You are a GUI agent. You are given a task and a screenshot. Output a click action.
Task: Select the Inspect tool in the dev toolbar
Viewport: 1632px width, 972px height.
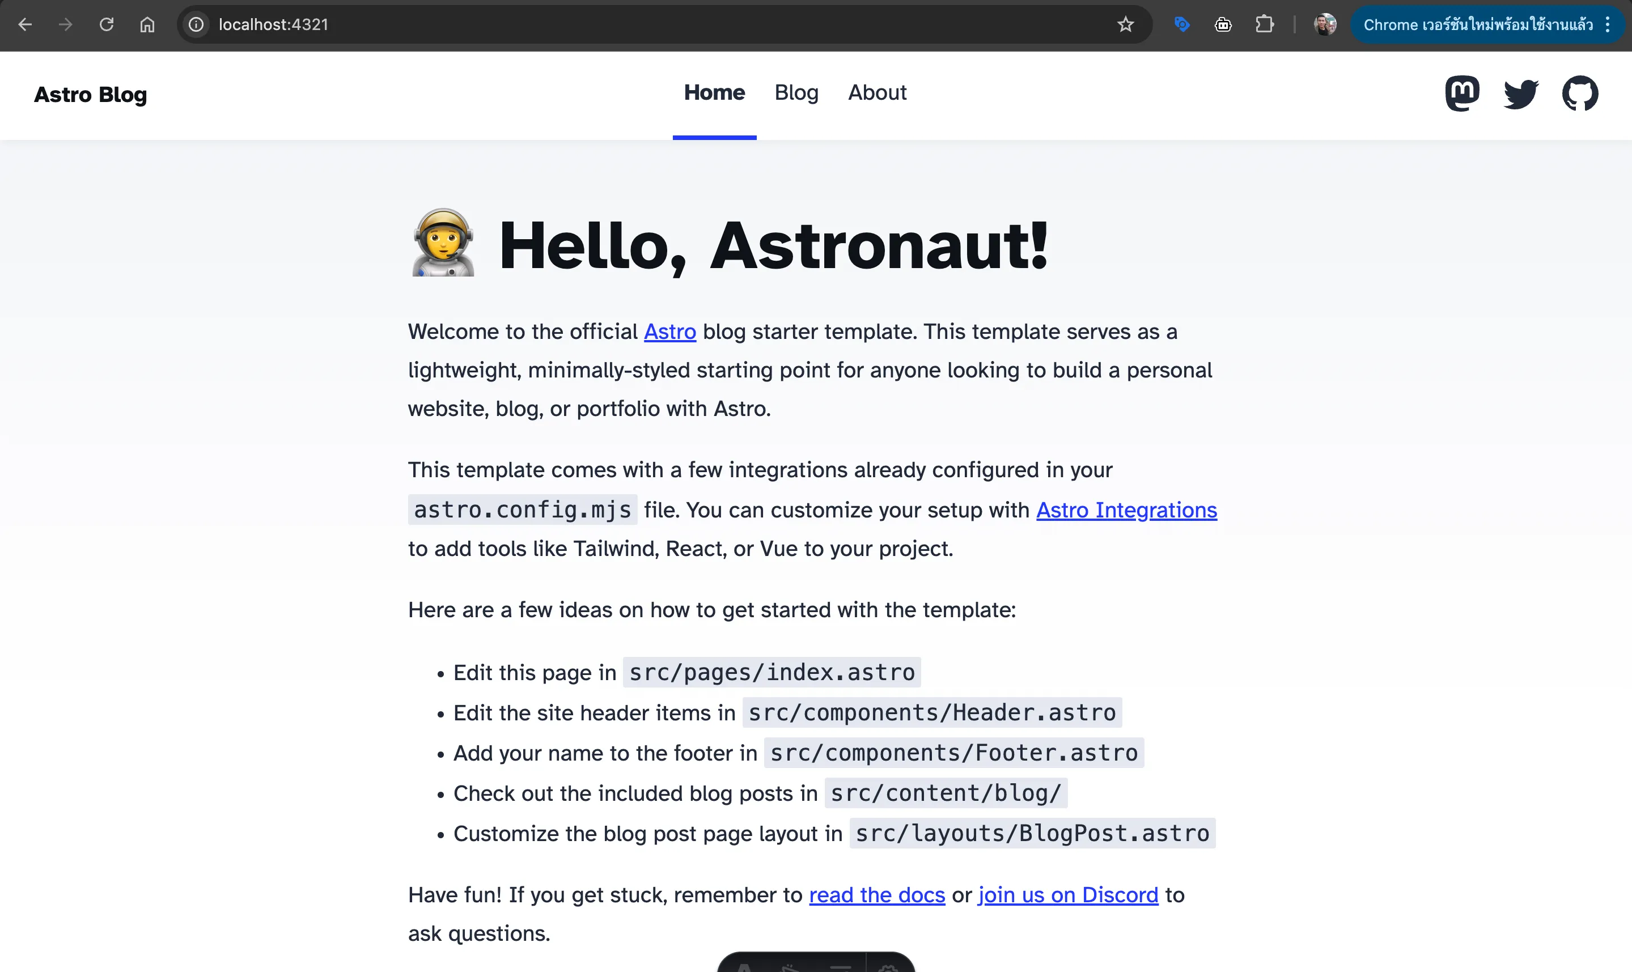point(790,969)
